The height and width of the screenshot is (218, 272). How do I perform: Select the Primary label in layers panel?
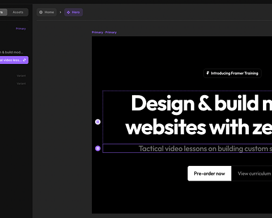21,29
